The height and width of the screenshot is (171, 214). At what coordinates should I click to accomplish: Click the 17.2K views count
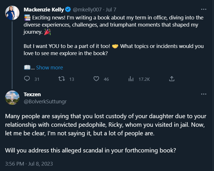[x=144, y=79]
